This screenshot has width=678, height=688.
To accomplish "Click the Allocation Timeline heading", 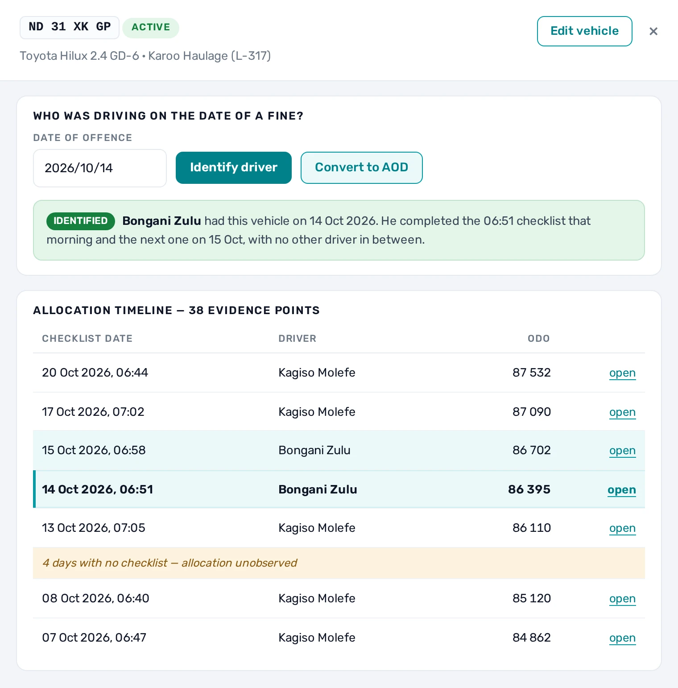I will tap(176, 311).
